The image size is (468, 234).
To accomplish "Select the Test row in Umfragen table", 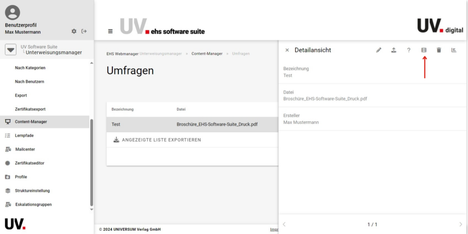I will (x=192, y=124).
